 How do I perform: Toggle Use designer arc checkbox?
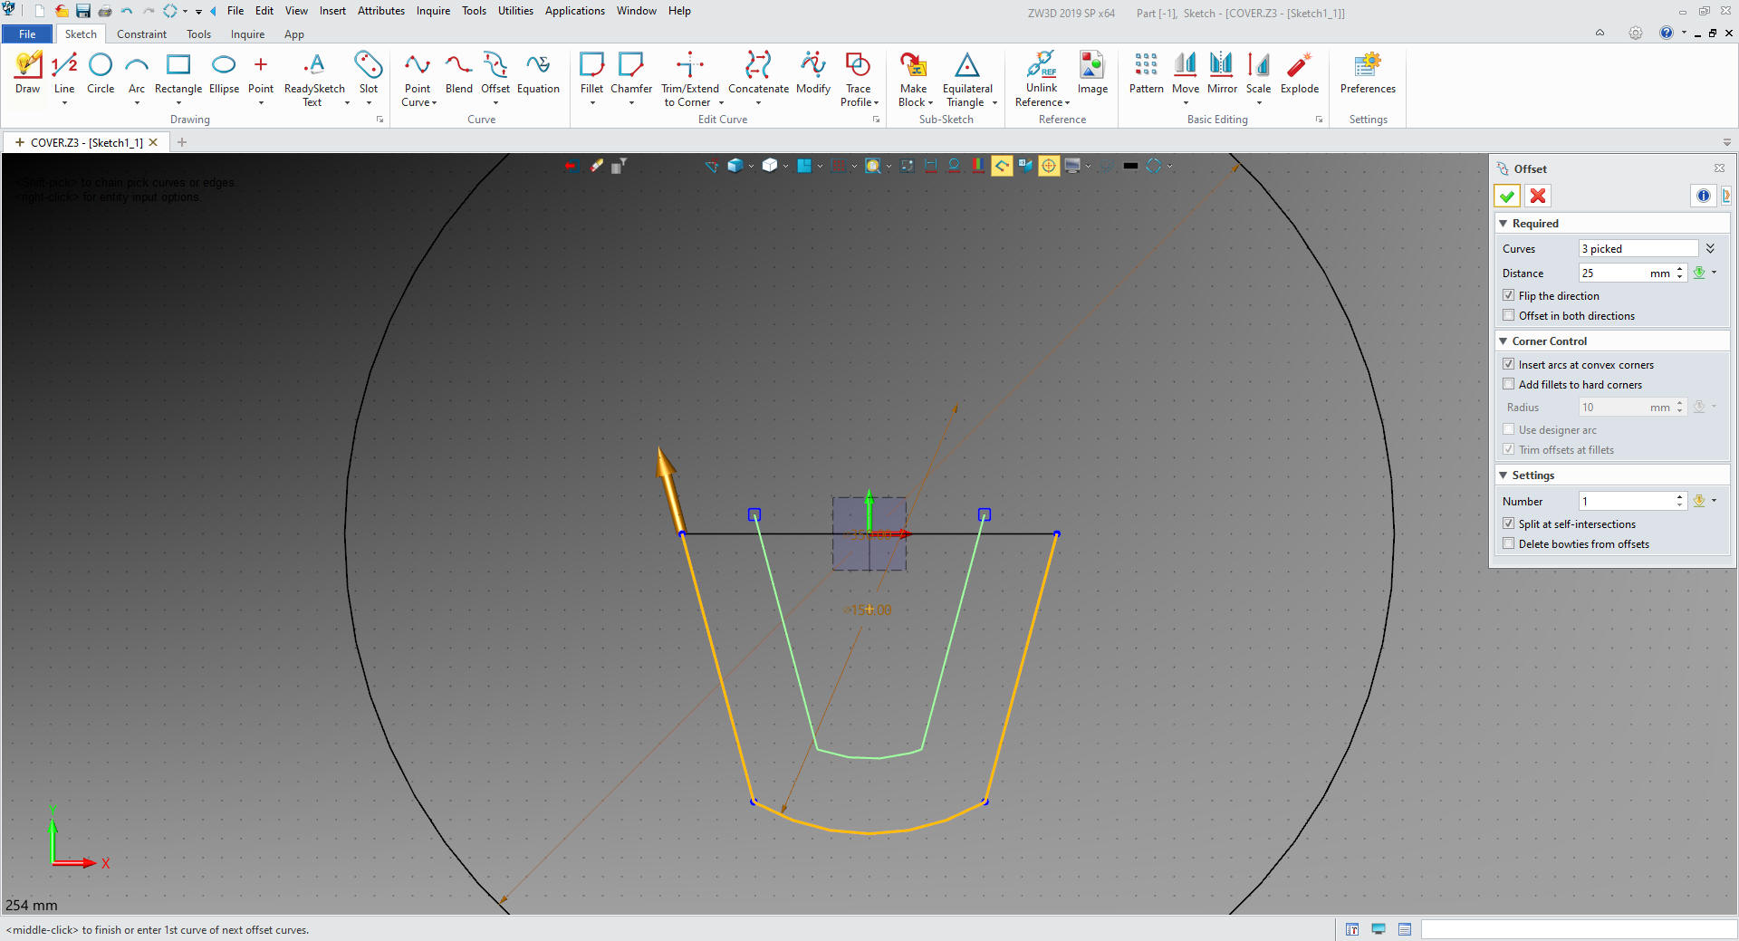(1509, 429)
